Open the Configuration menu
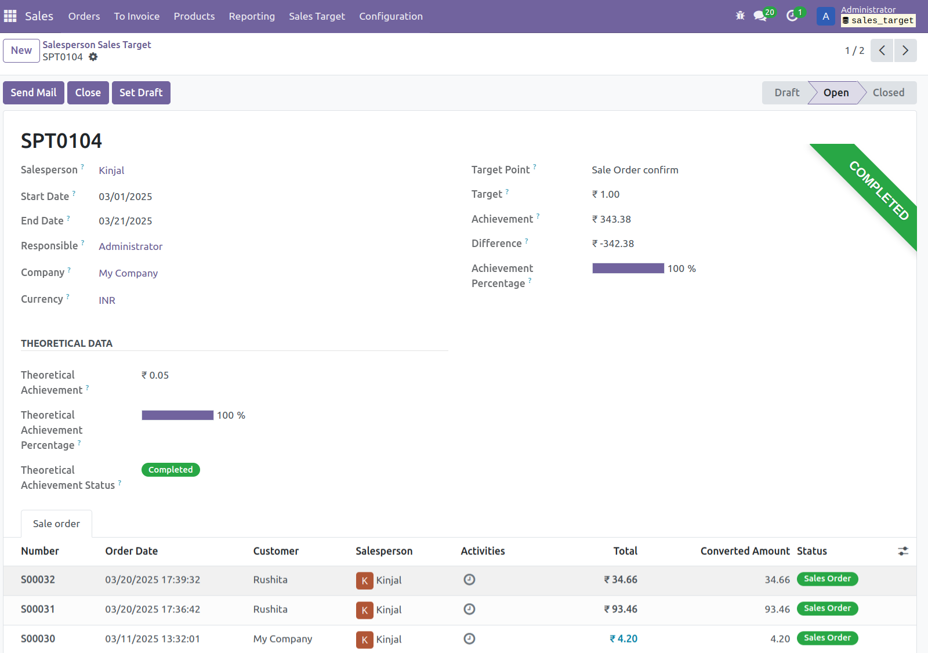The image size is (928, 653). (x=390, y=16)
